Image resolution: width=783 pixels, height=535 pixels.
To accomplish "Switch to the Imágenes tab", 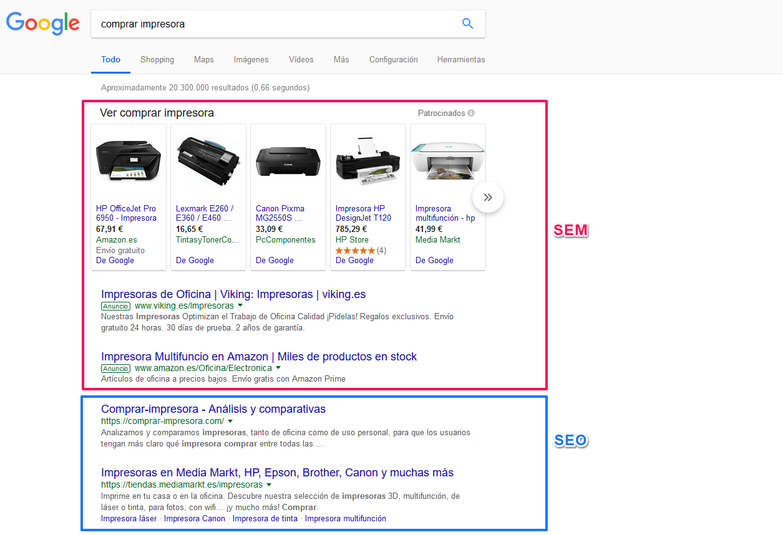I will [x=251, y=60].
